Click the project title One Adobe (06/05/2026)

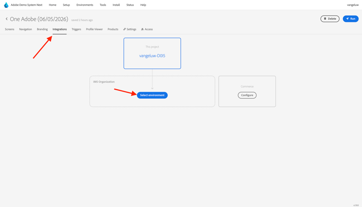tap(39, 19)
